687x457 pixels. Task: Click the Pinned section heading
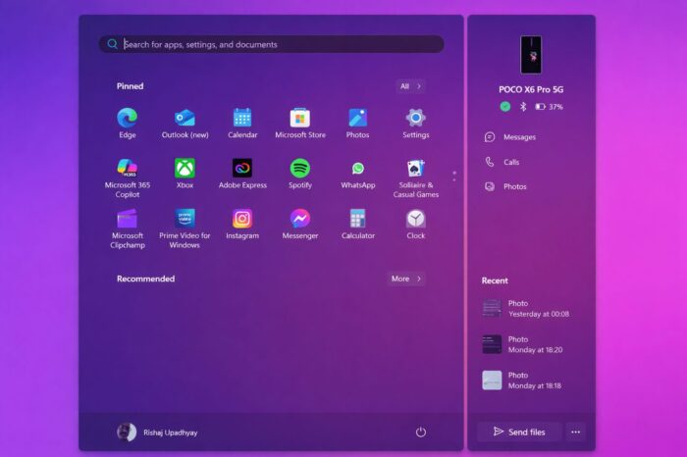tap(131, 86)
